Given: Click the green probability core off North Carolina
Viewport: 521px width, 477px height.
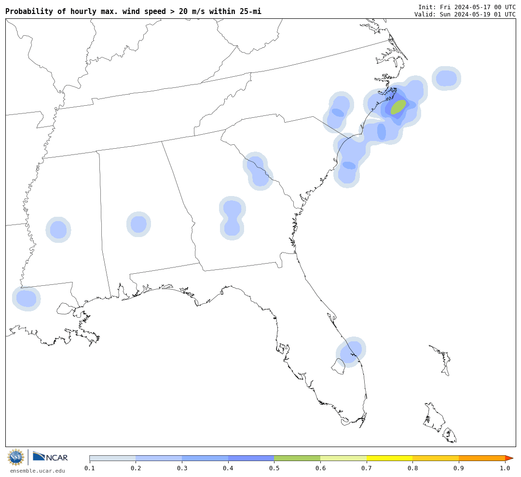Looking at the screenshot, I should coord(398,107).
